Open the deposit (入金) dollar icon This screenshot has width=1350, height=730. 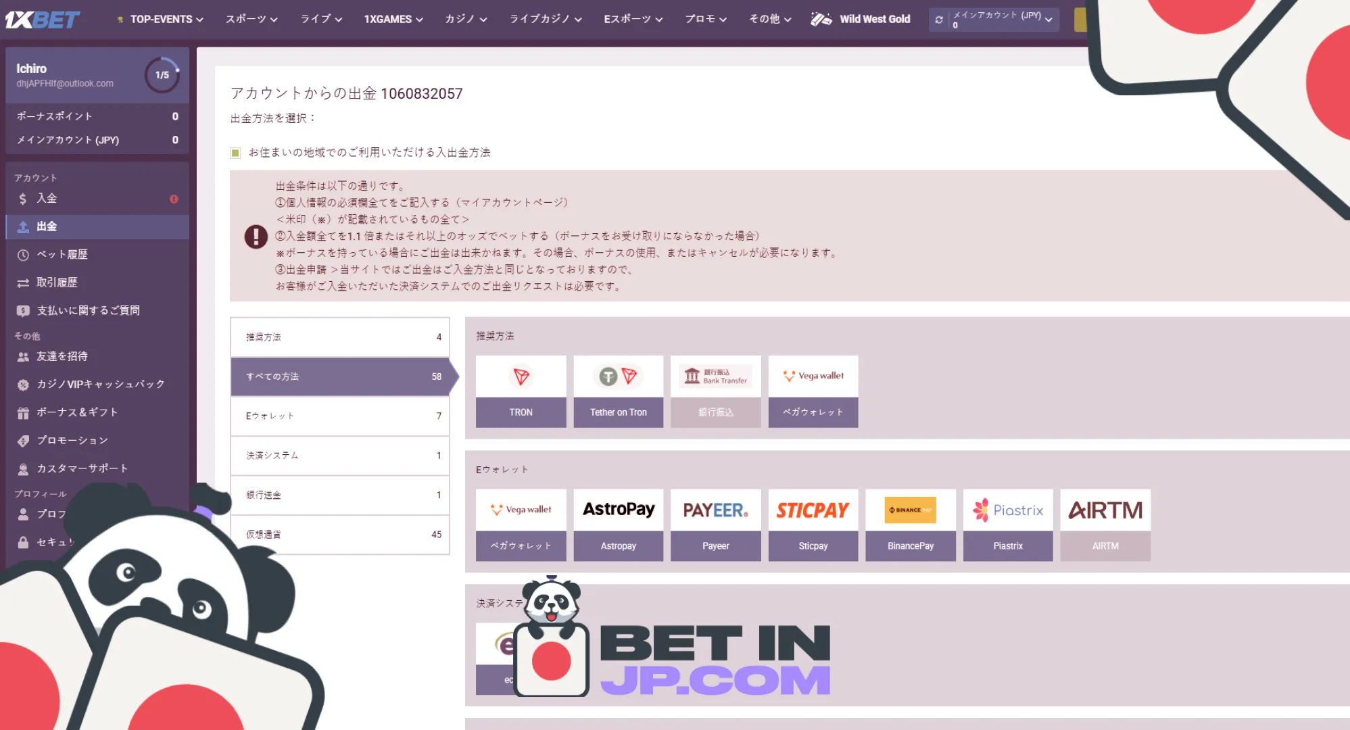click(23, 199)
